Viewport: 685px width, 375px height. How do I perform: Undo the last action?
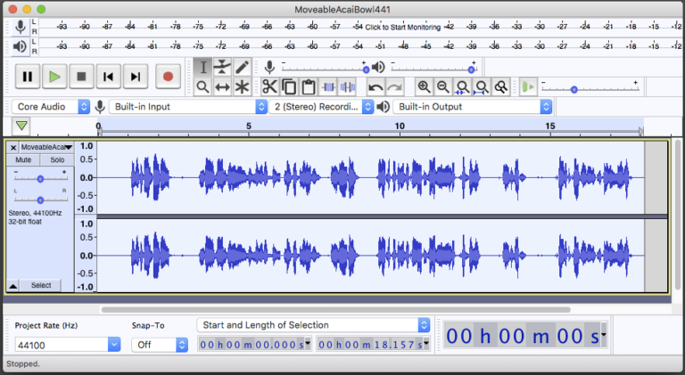coord(376,87)
